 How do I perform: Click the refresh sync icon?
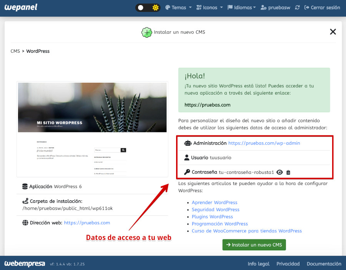297,8
